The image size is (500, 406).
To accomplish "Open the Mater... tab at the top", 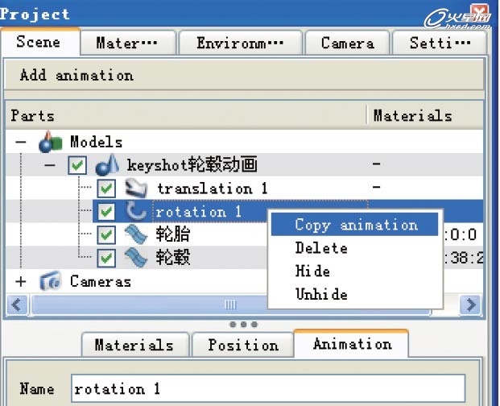I will click(127, 43).
